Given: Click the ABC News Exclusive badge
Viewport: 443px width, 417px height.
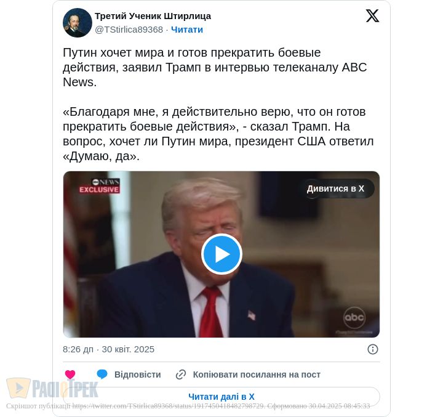Looking at the screenshot, I should pyautogui.click(x=99, y=186).
